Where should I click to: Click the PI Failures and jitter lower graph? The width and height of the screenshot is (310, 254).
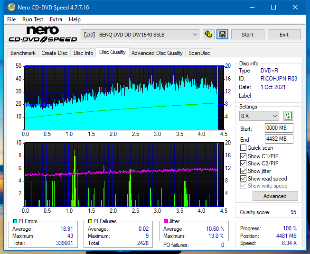pyautogui.click(x=124, y=175)
